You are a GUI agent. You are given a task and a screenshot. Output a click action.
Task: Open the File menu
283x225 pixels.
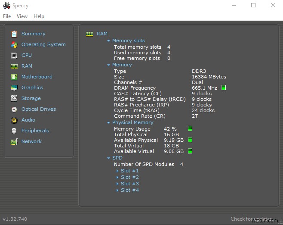tap(7, 16)
